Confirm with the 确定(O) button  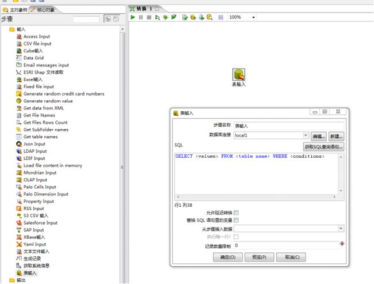[228, 258]
